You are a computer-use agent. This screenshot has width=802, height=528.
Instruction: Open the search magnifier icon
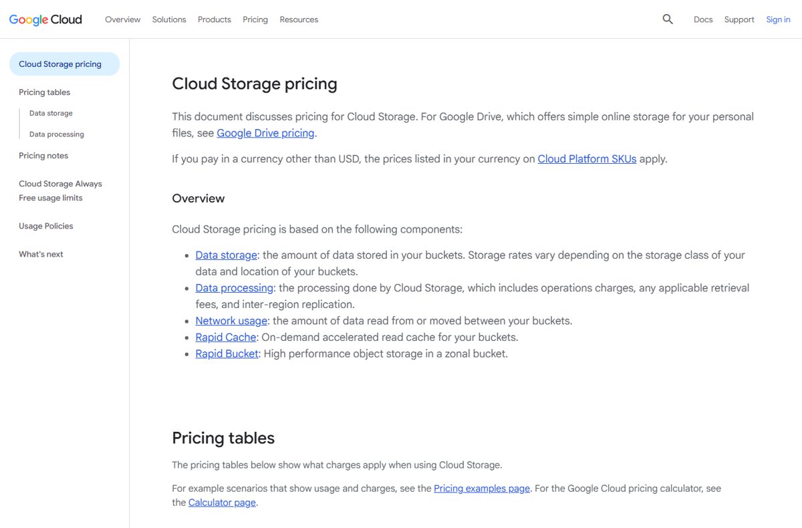pos(668,19)
